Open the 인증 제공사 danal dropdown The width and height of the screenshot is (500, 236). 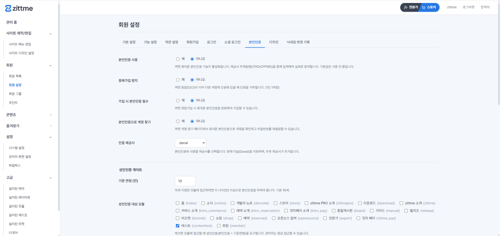click(190, 143)
